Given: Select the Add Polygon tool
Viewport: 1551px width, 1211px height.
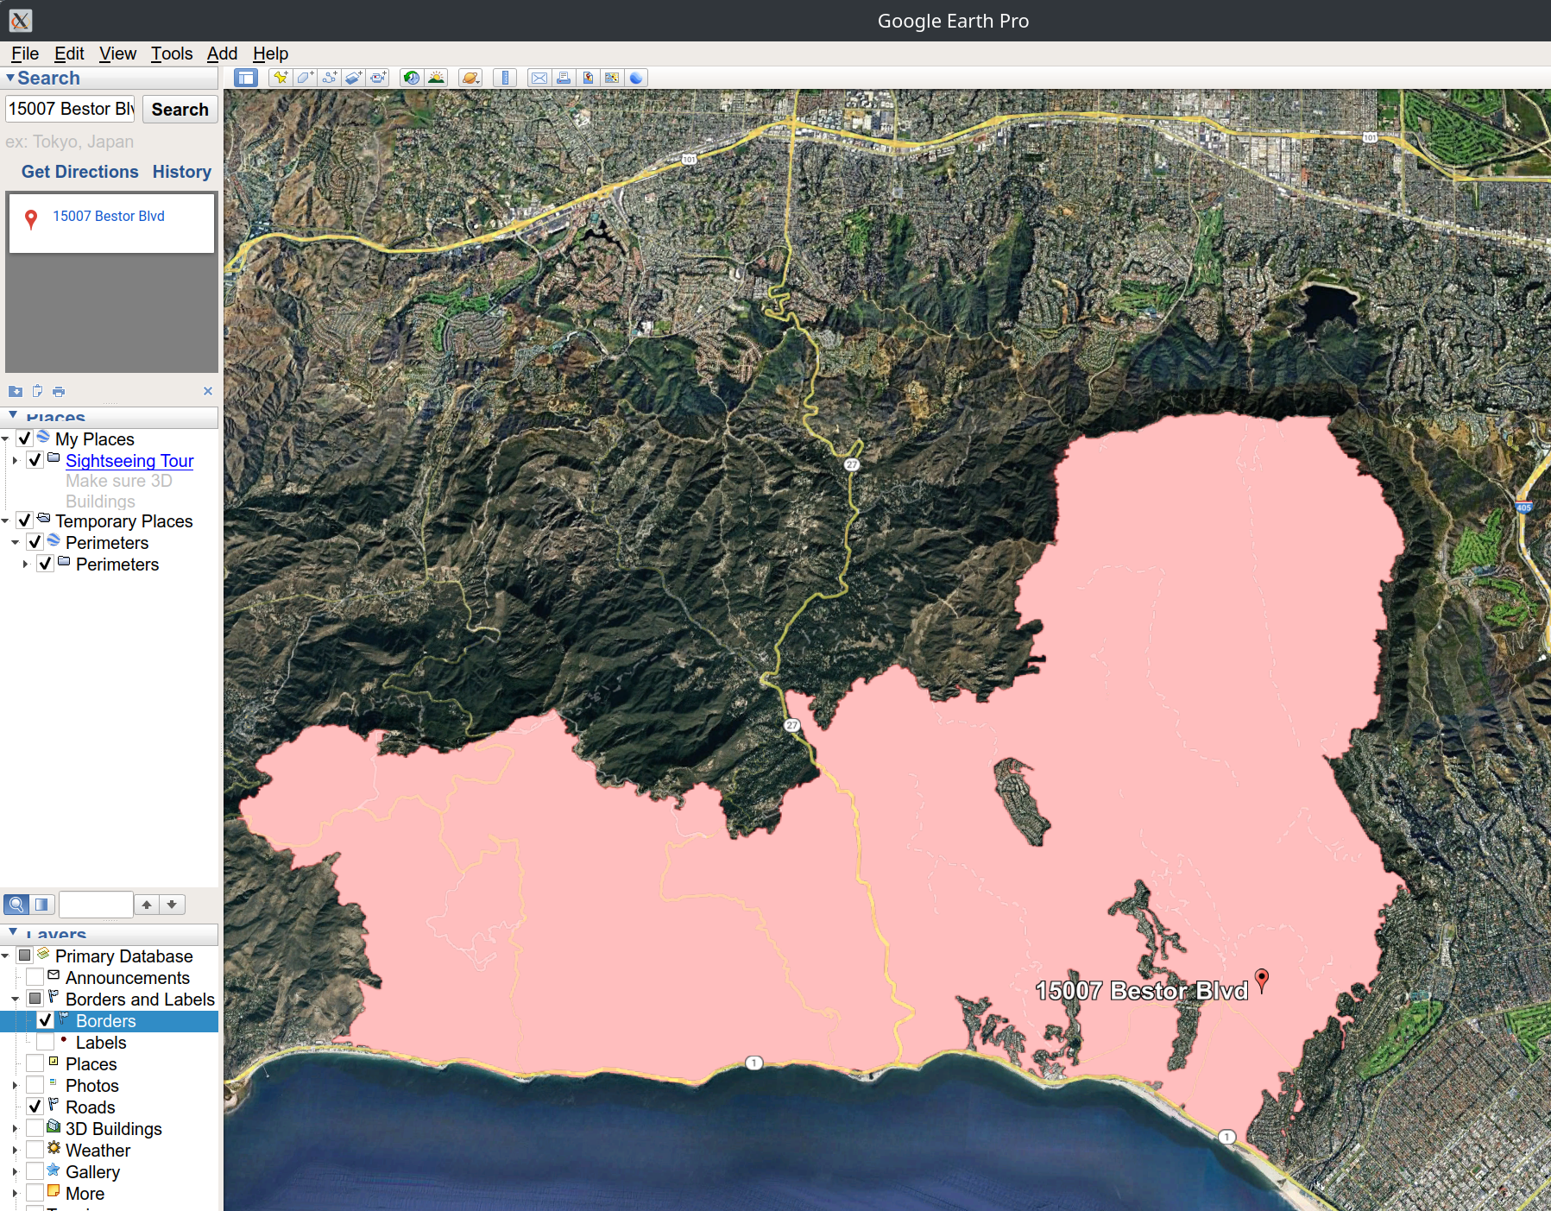Looking at the screenshot, I should tap(305, 78).
